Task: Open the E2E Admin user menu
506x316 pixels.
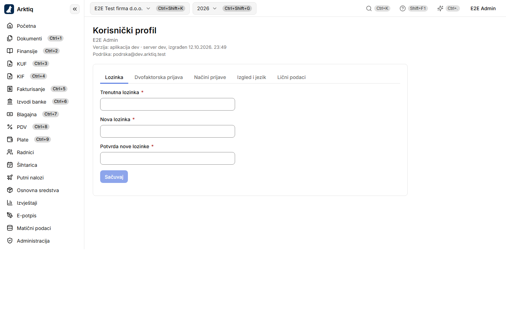Action: (x=483, y=8)
